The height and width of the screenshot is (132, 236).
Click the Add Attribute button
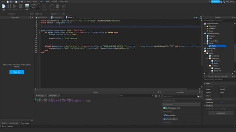[221, 113]
